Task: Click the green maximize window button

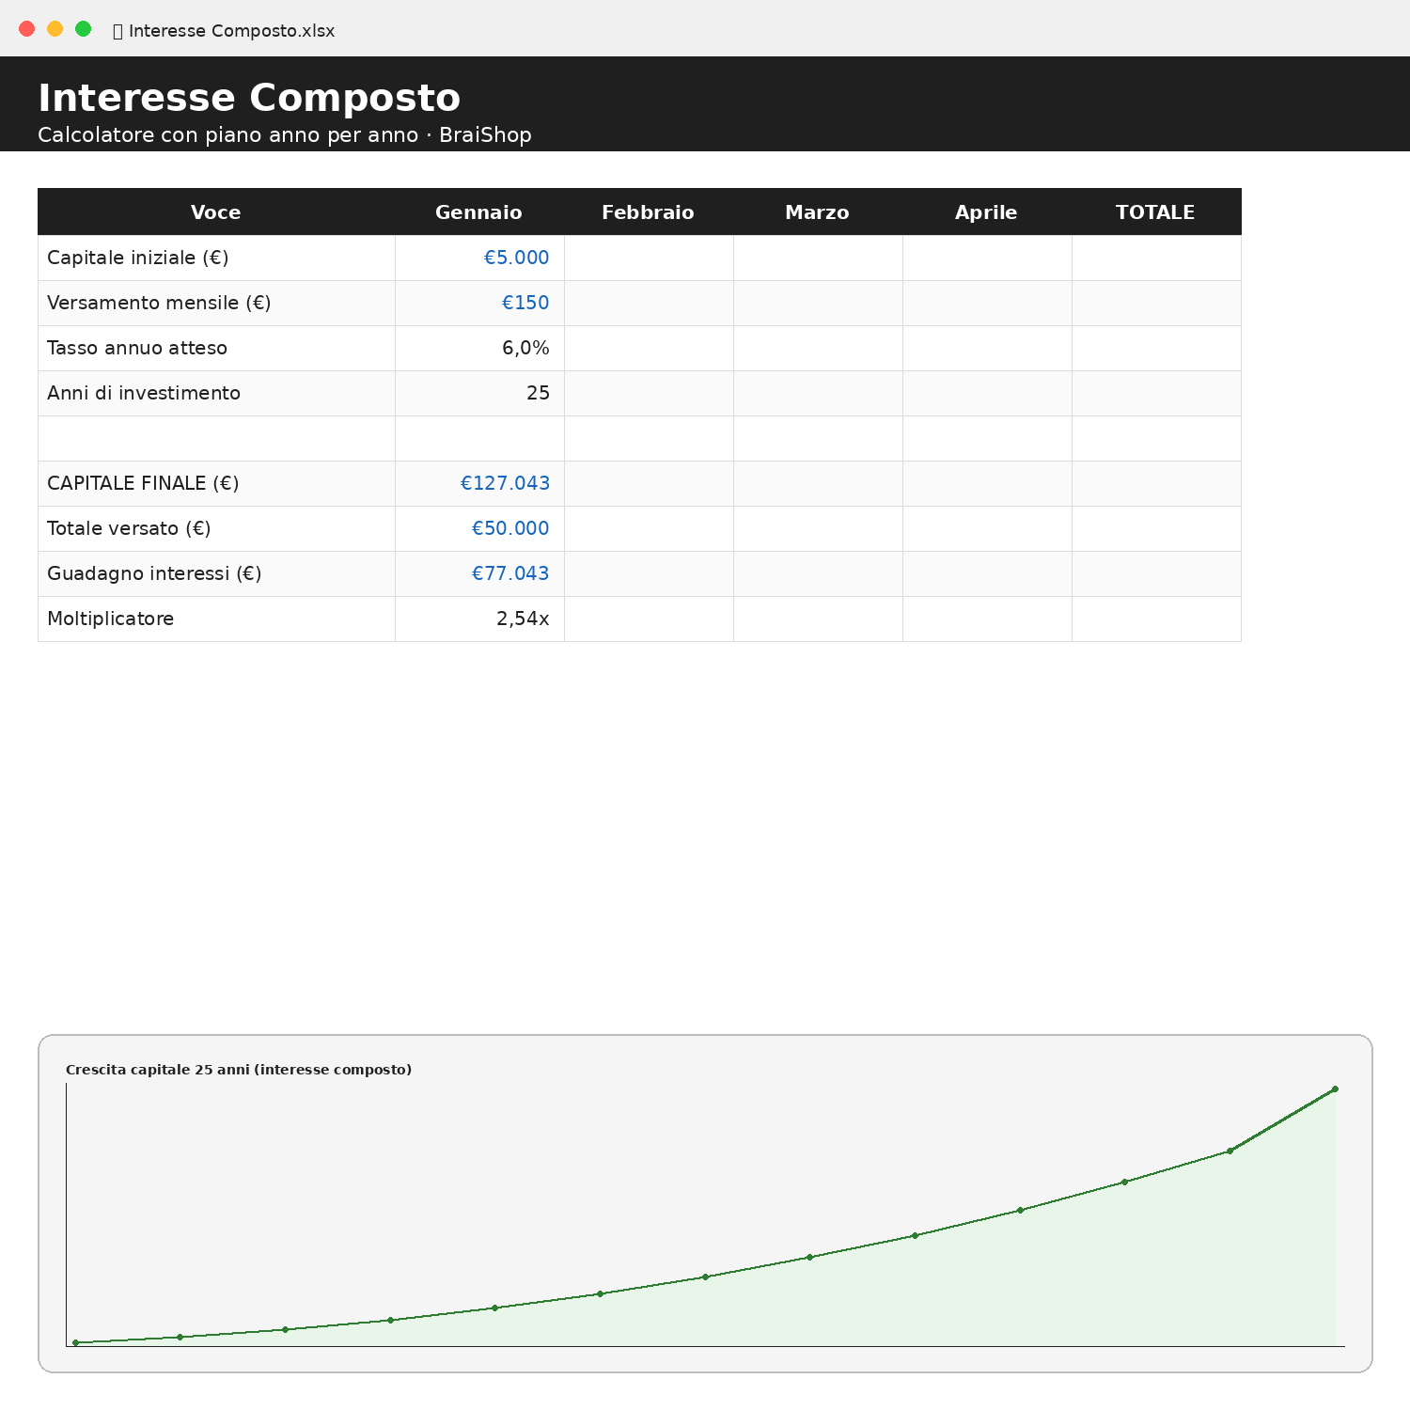Action: [x=84, y=29]
